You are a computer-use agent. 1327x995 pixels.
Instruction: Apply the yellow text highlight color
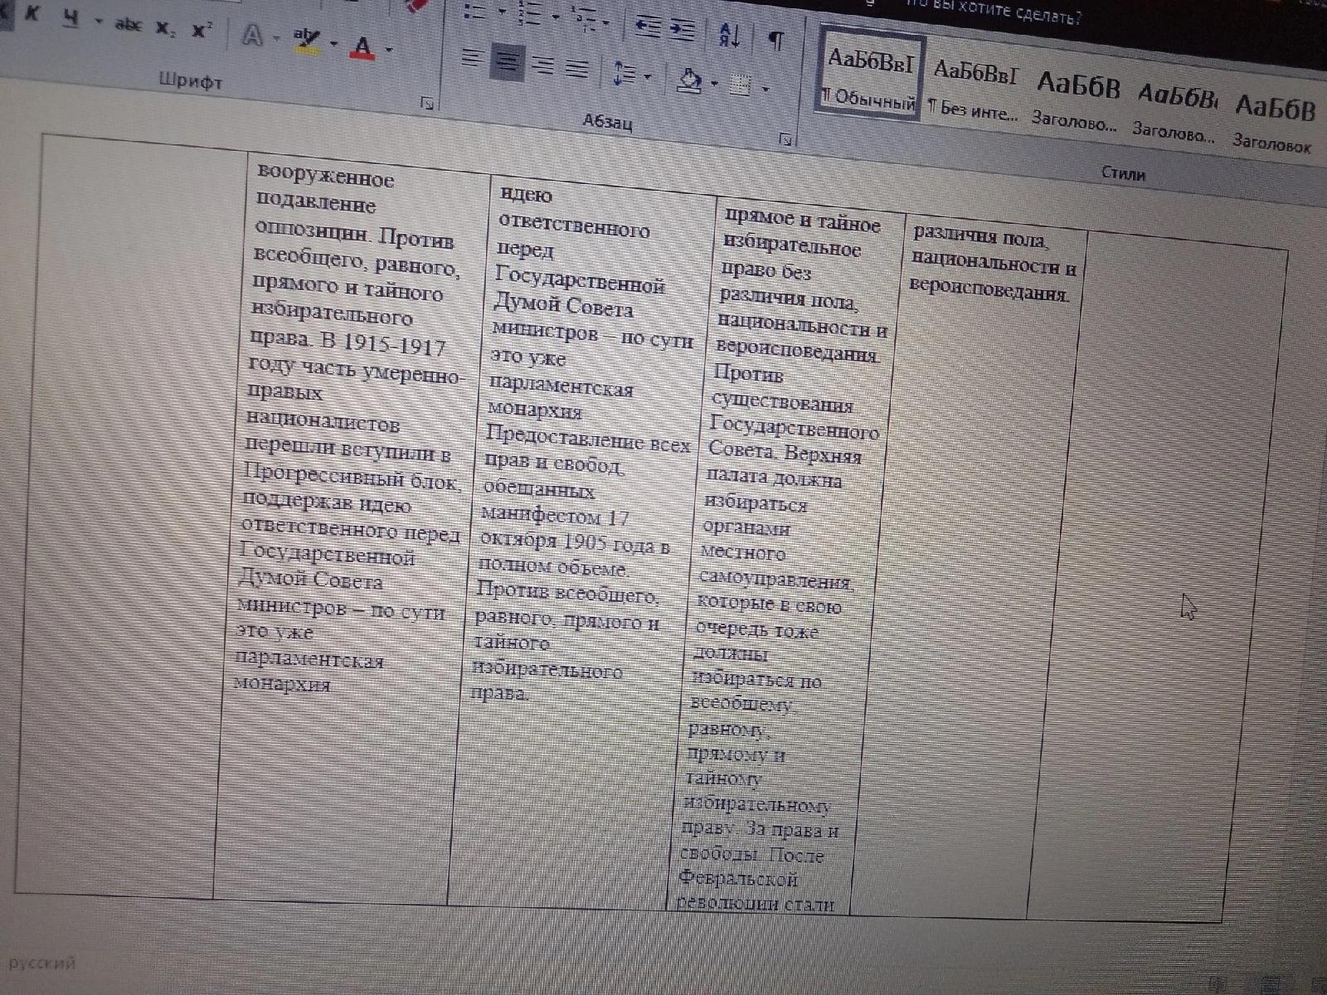tap(307, 40)
